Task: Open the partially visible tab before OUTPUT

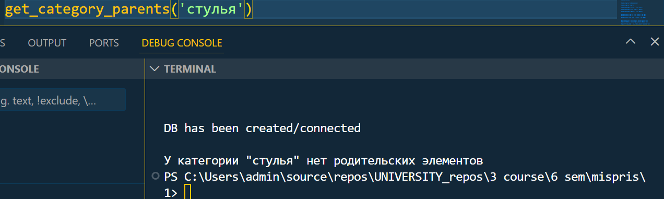Action: tap(2, 43)
